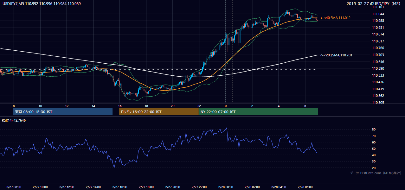Click the 2/27 20:00 date label
Image resolution: width=405 pixels, height=190 pixels.
point(172,187)
